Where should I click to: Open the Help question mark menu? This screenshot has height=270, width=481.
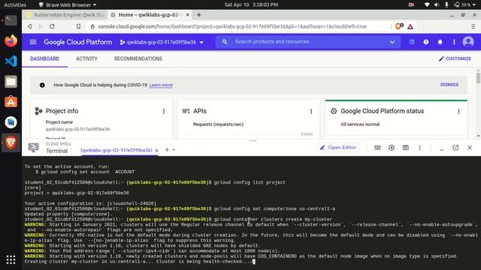426,42
